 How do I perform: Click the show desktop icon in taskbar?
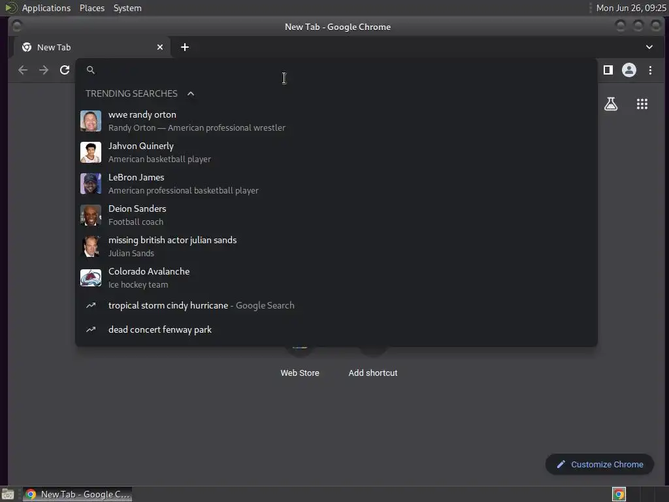tap(8, 494)
